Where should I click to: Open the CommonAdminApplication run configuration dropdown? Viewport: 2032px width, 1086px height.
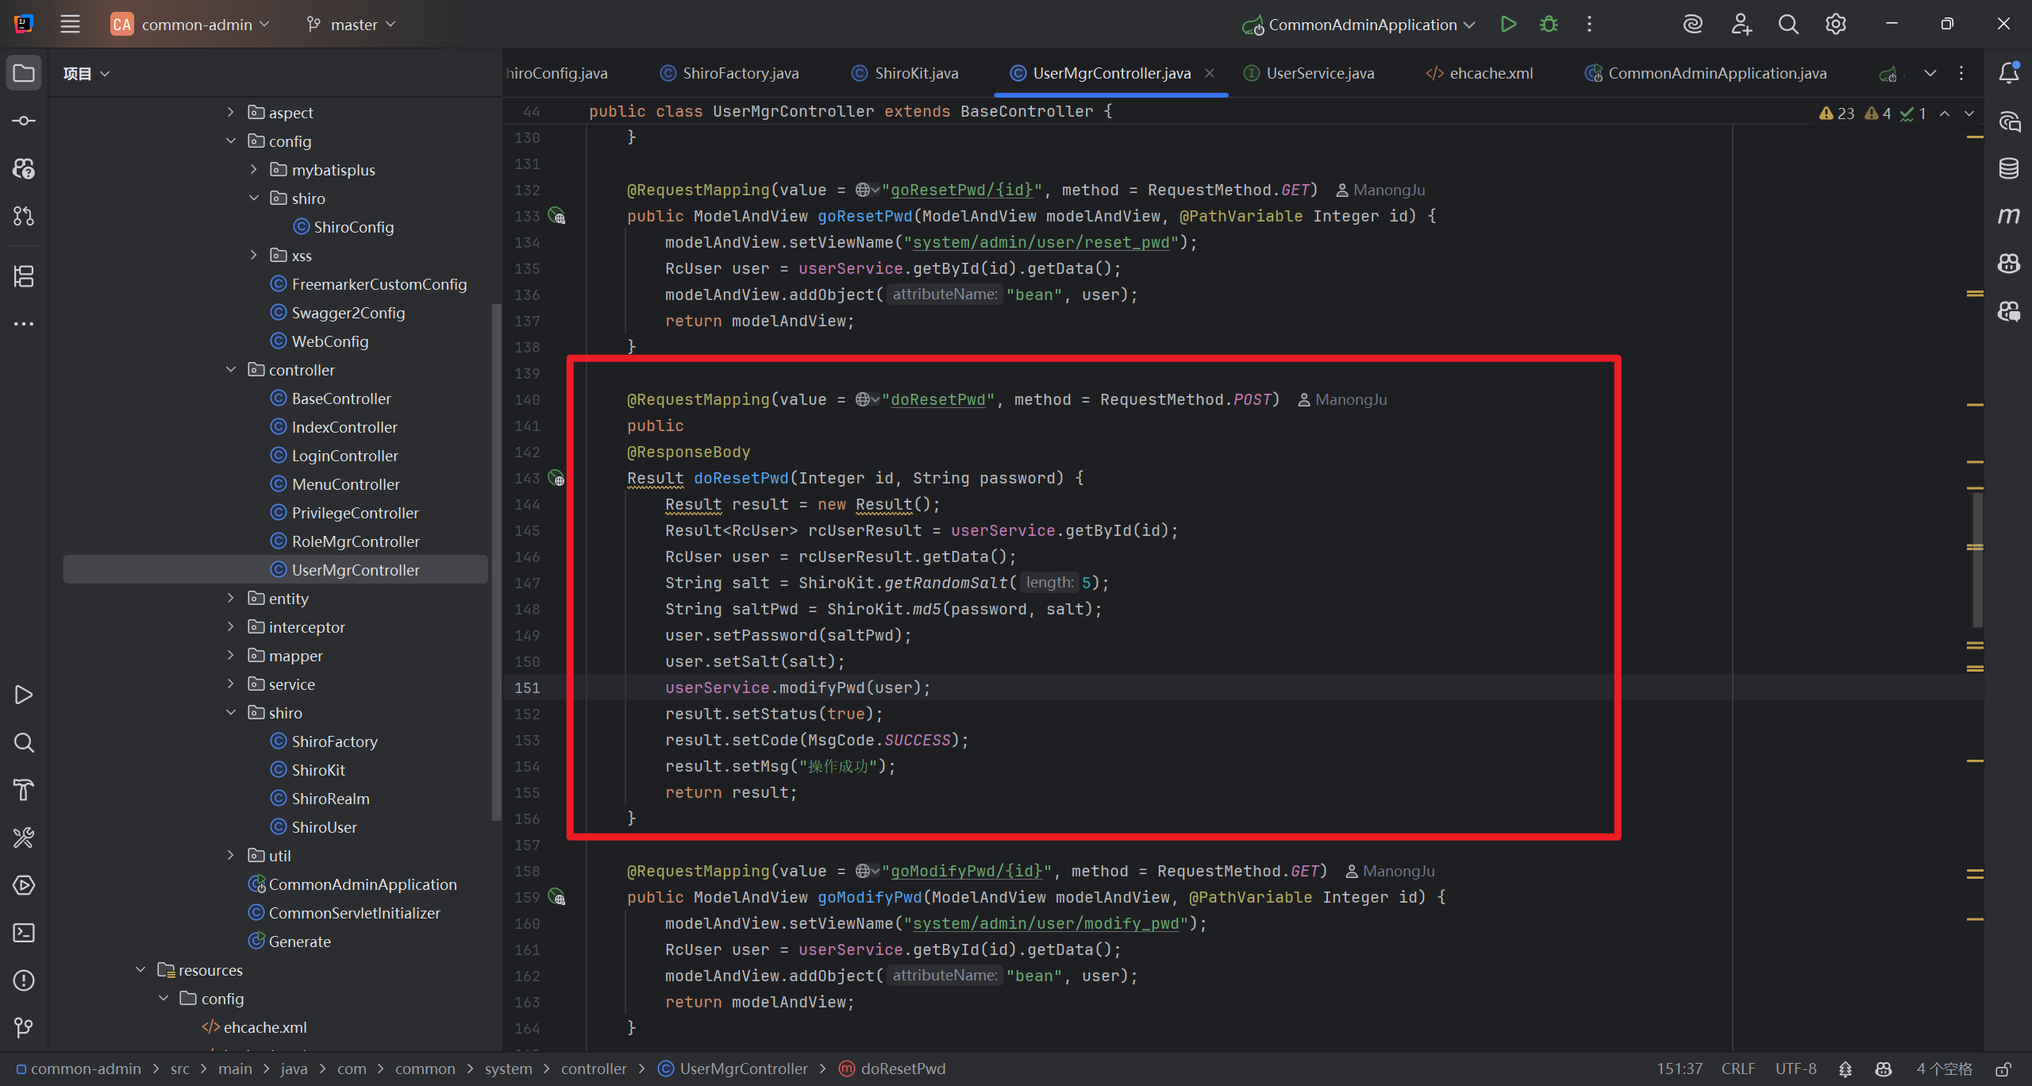click(x=1359, y=25)
